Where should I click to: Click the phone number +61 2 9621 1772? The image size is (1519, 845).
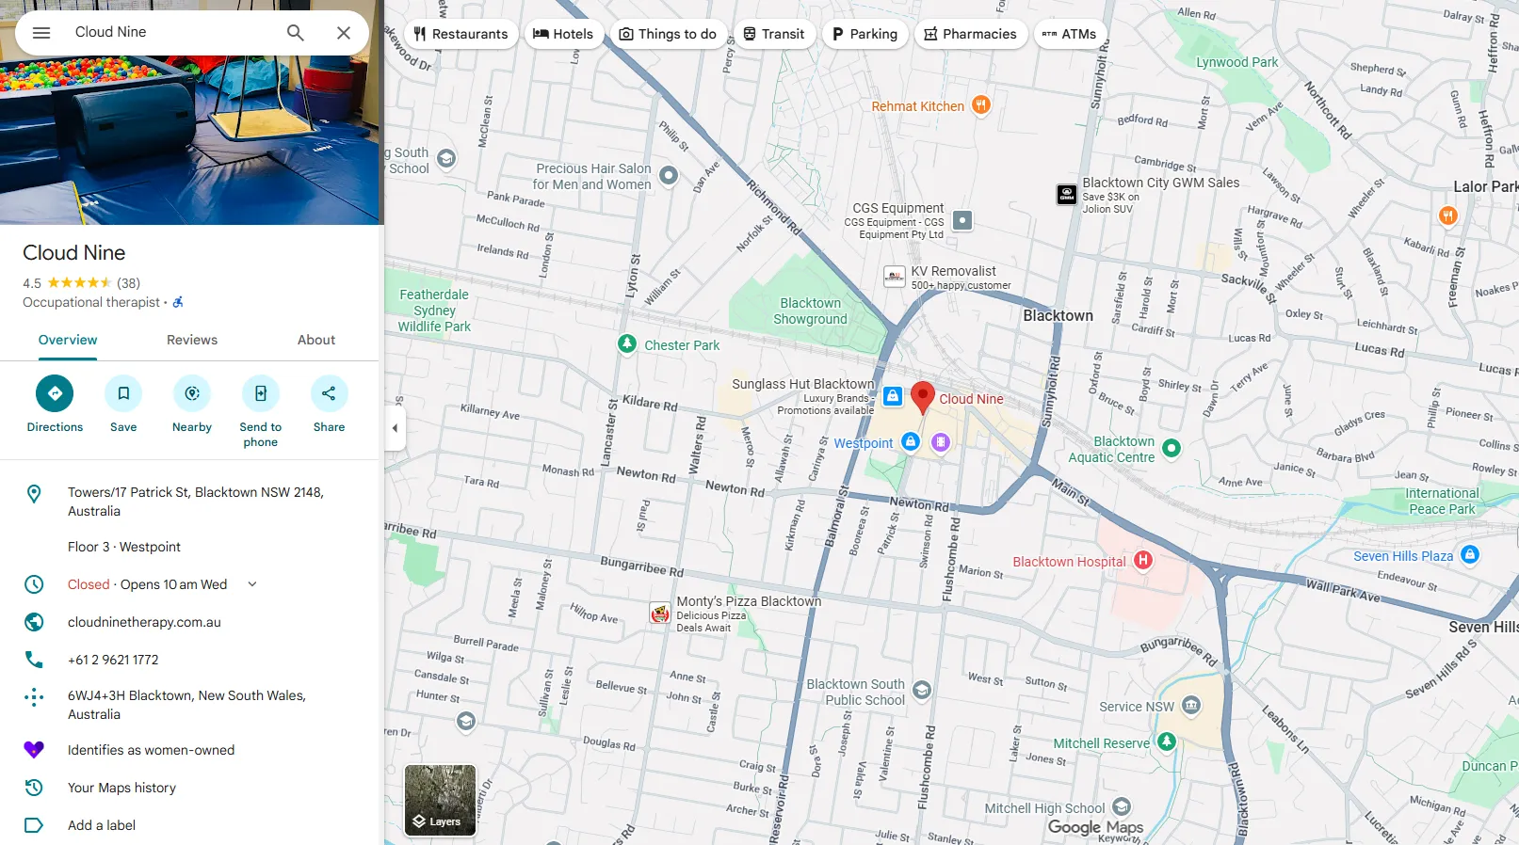[x=113, y=660]
